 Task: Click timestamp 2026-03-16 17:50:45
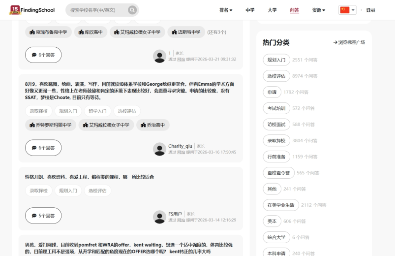(x=217, y=152)
